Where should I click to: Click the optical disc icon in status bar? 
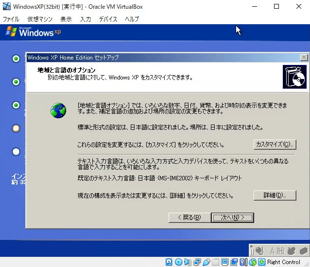(x=178, y=262)
